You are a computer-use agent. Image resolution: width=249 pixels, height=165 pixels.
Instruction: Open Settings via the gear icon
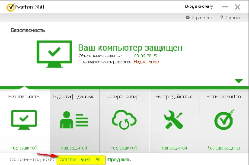(188, 17)
